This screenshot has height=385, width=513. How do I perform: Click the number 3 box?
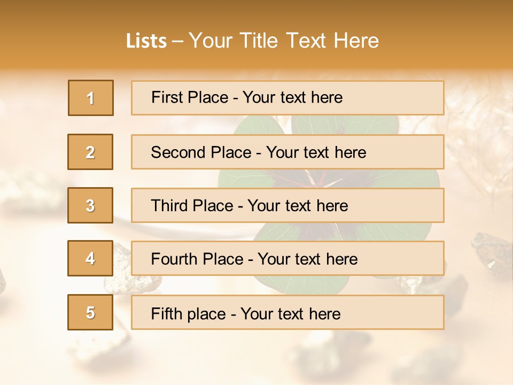click(x=90, y=205)
